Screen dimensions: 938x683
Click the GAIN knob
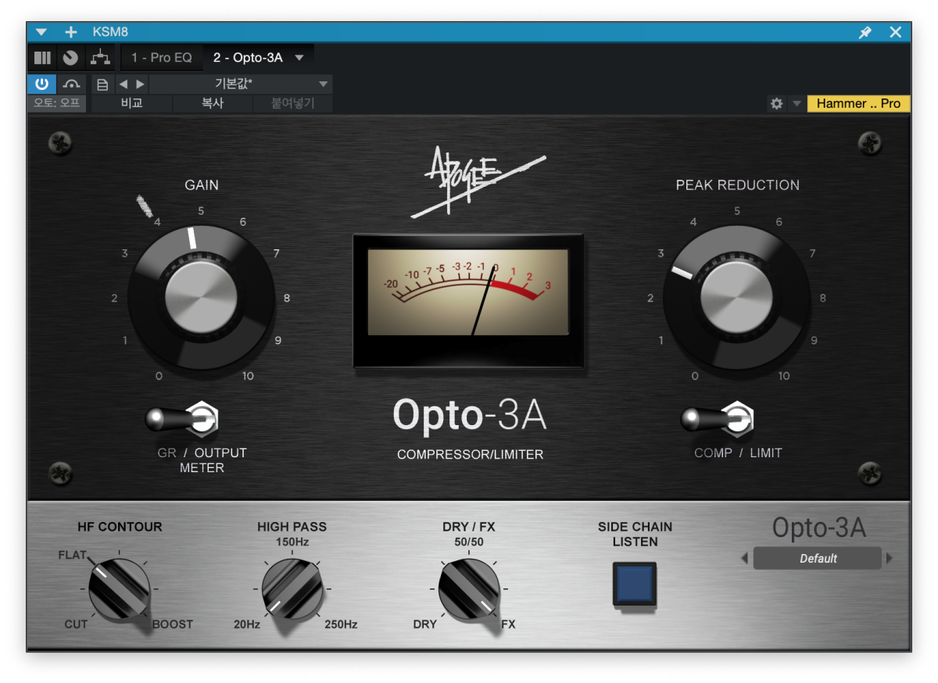pos(201,297)
